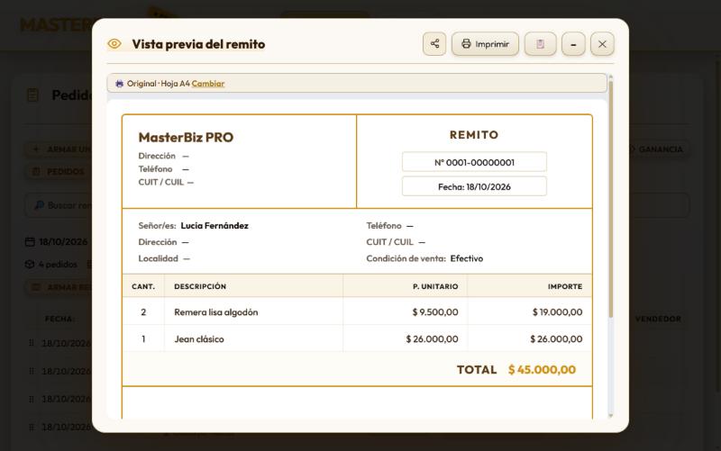
Task: Click importe $ 19.000,00 cell
Action: [529, 311]
